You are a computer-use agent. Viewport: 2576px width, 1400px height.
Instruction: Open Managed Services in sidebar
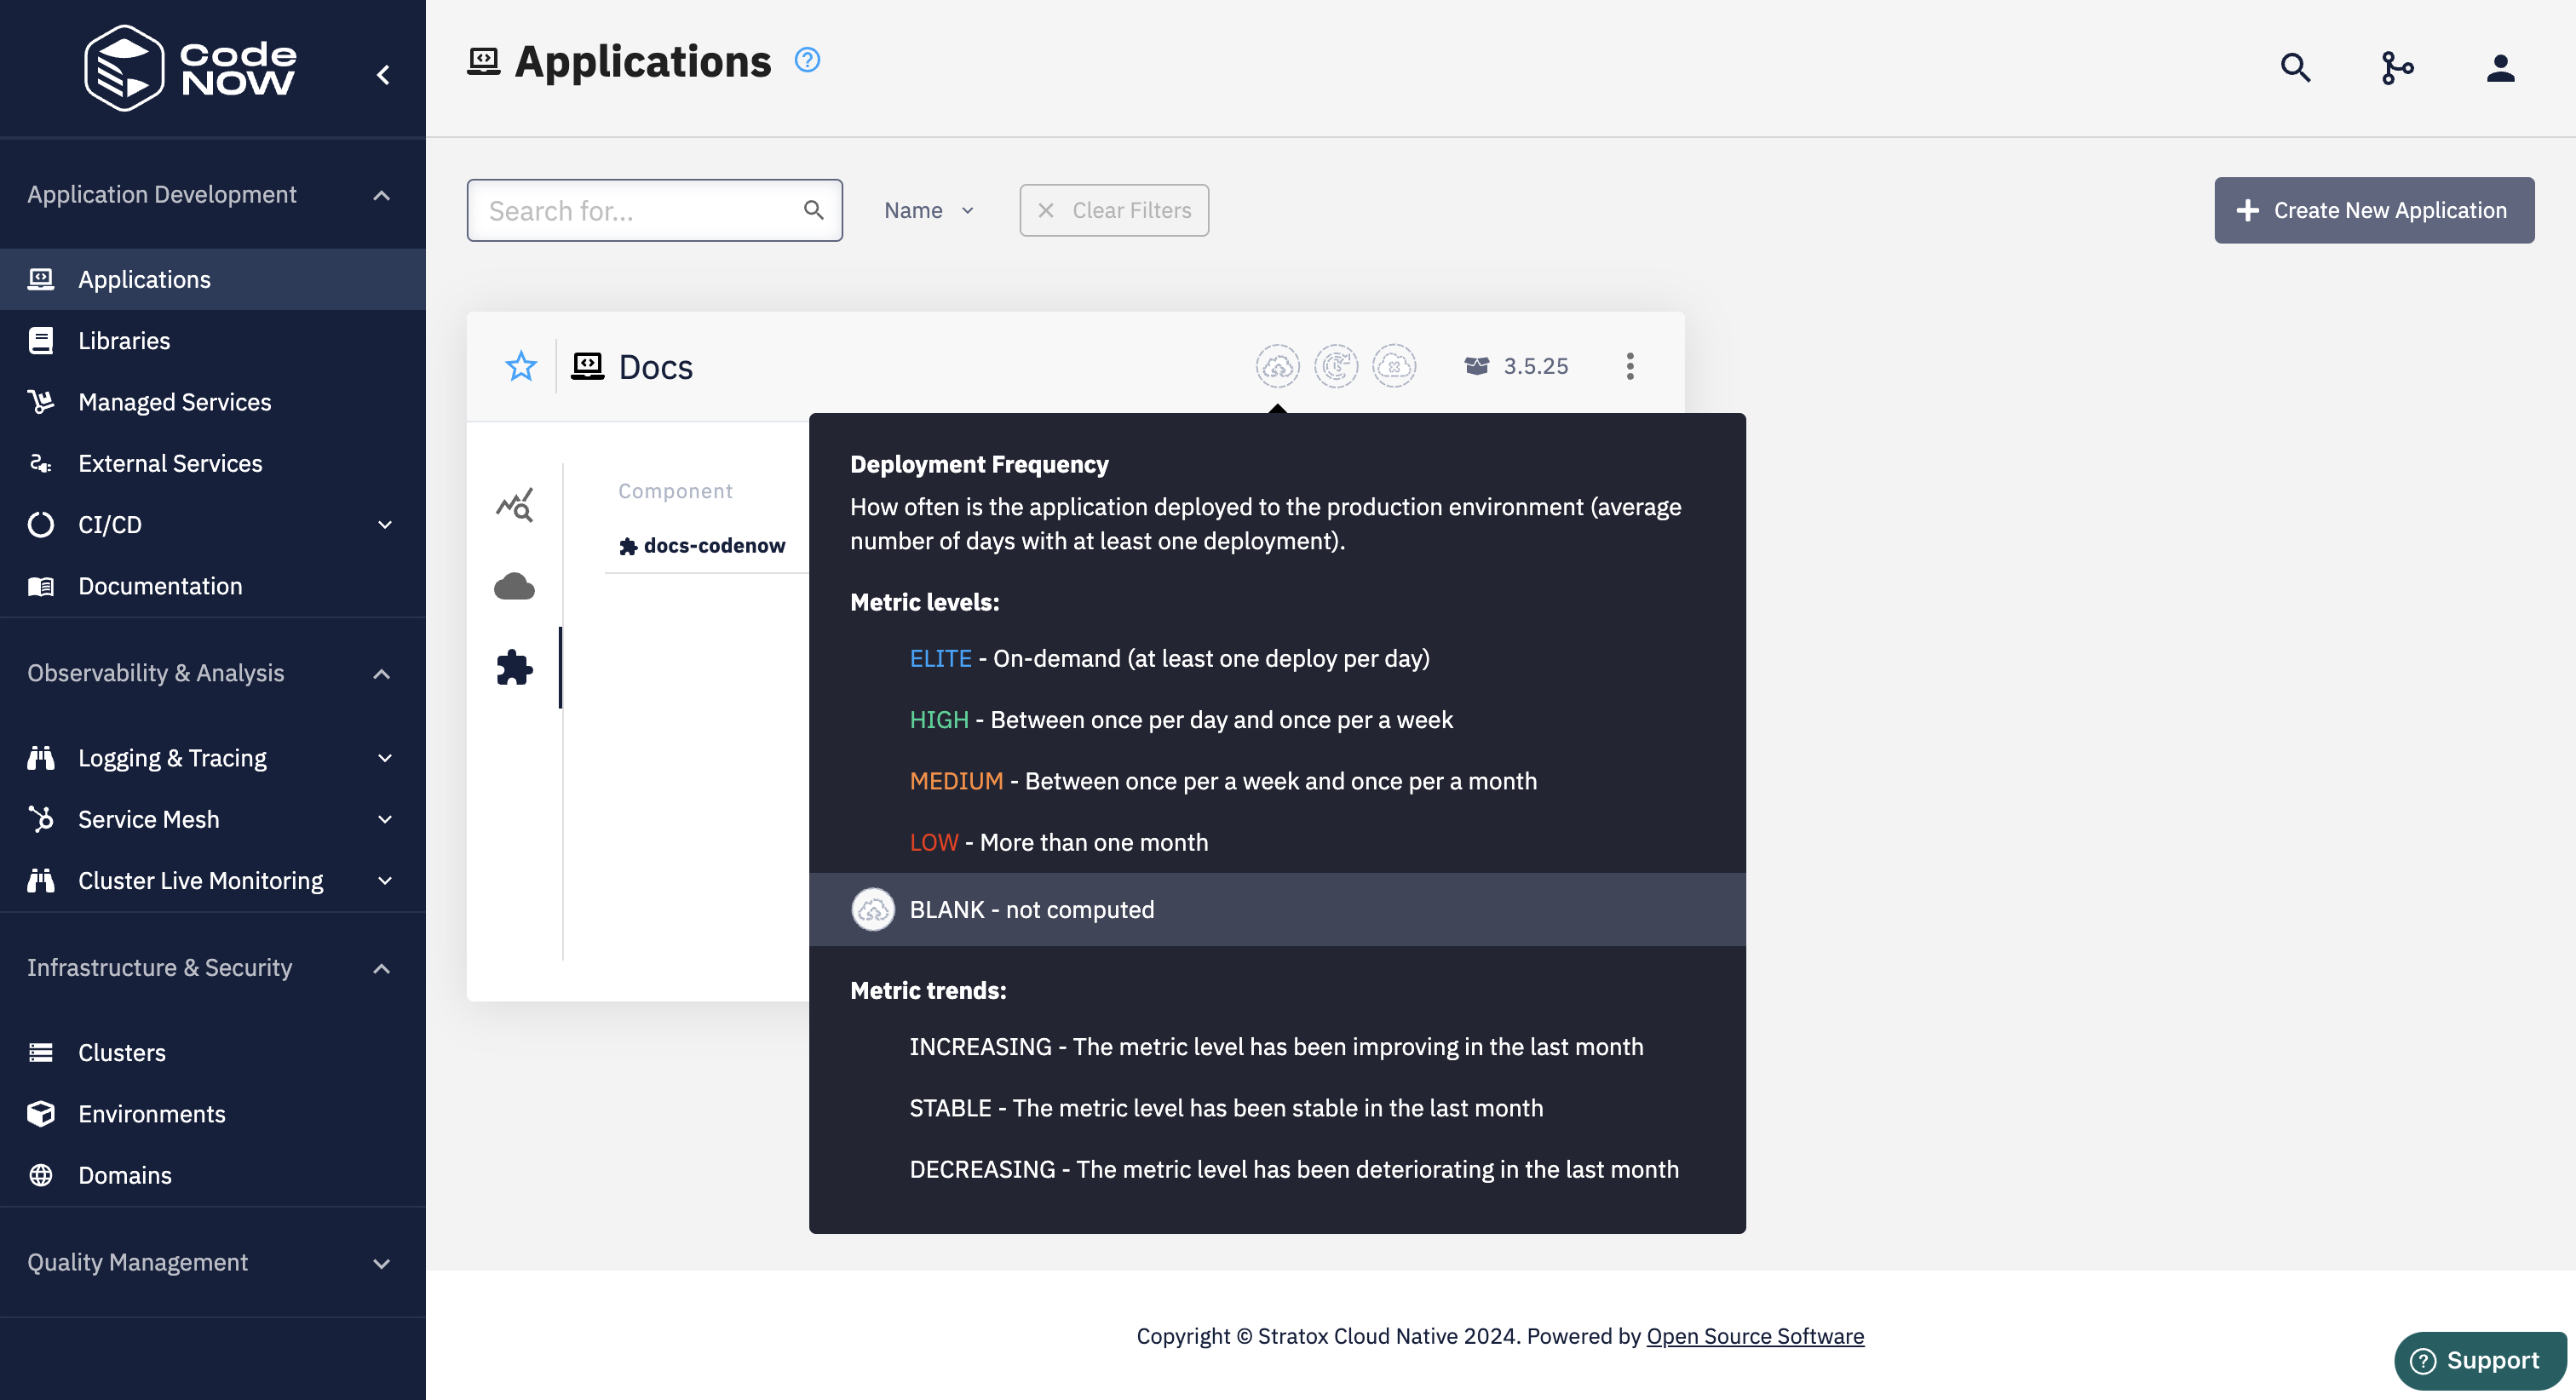point(174,402)
